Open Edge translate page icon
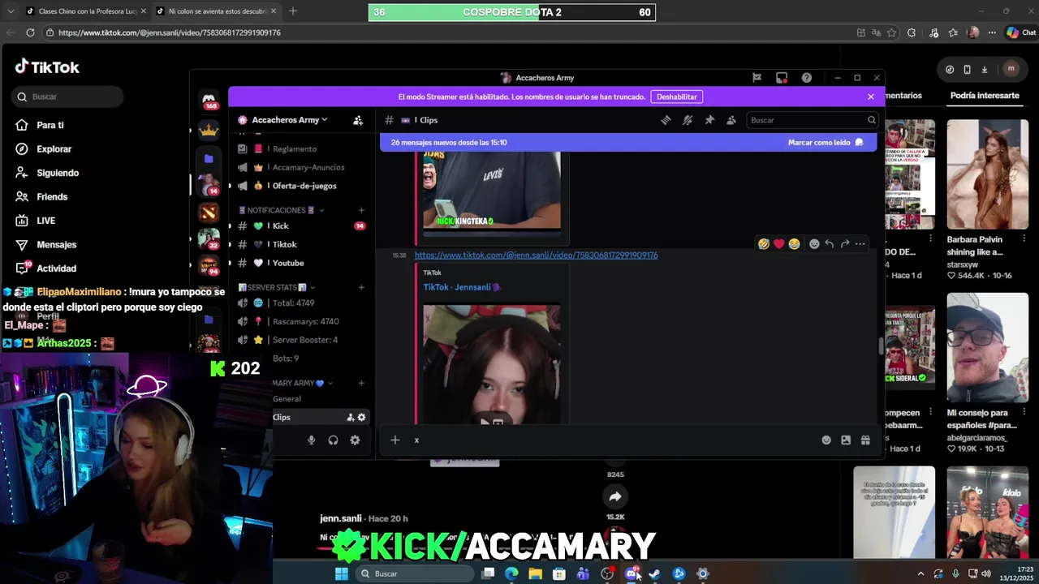Viewport: 1039px width, 584px height. pyautogui.click(x=876, y=32)
